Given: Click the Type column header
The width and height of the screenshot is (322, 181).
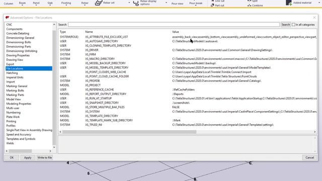Looking at the screenshot, I should point(63,32).
